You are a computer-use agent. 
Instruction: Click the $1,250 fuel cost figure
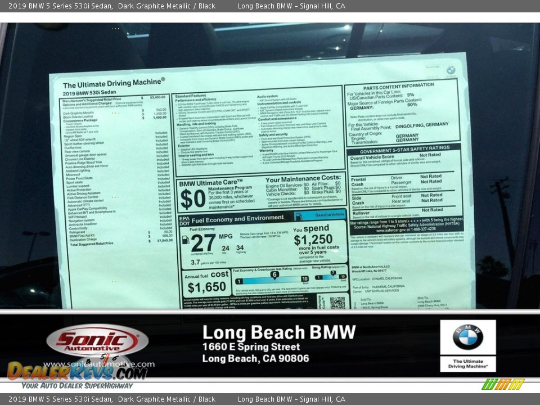(313, 240)
